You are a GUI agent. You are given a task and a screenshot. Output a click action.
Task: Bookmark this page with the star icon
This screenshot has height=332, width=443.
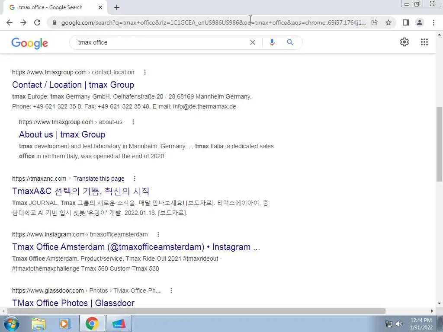click(x=388, y=22)
